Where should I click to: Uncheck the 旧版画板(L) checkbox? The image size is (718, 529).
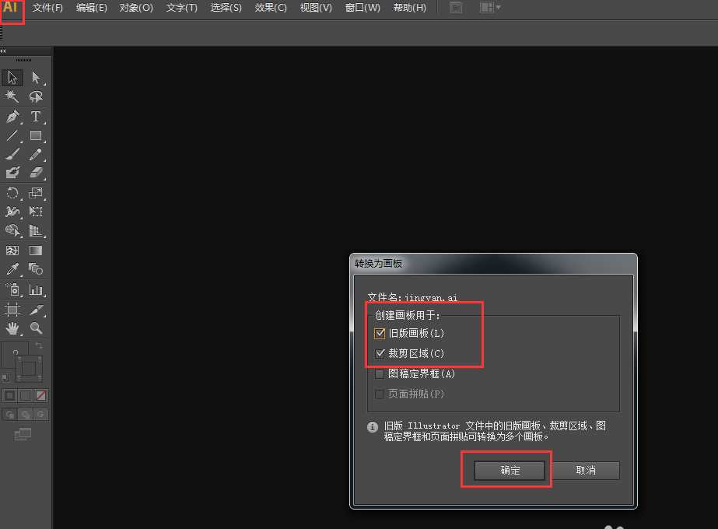pos(379,333)
